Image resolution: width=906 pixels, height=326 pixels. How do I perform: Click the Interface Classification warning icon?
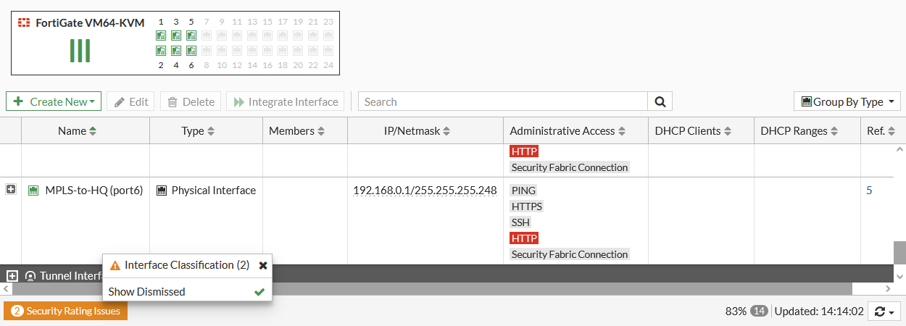(x=115, y=265)
